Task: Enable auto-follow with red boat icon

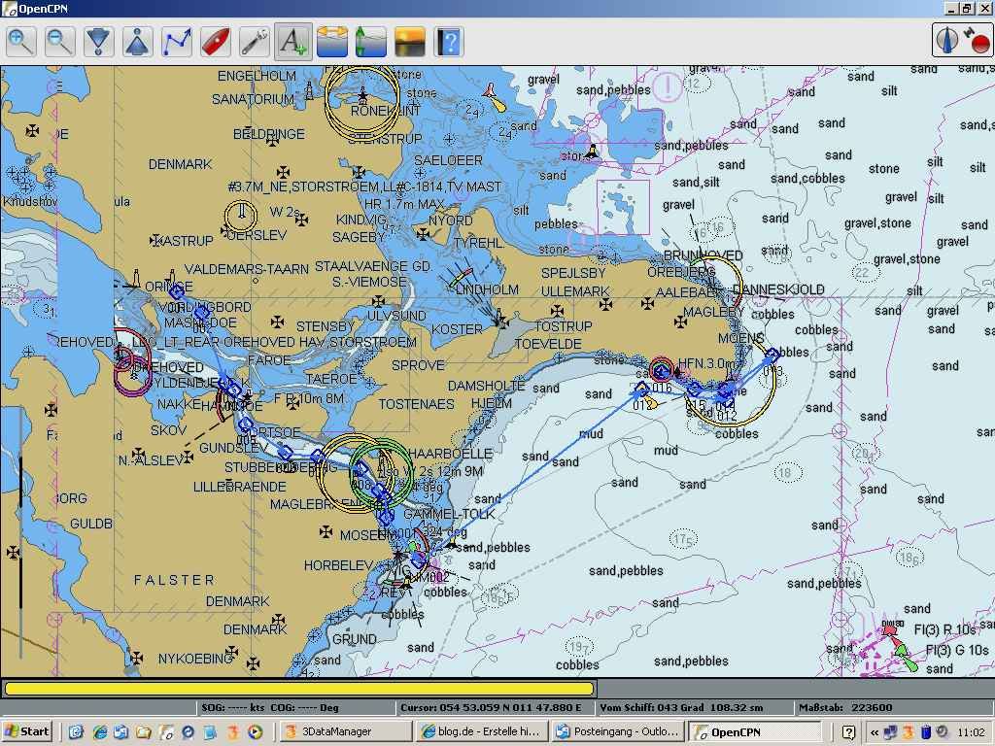Action: pyautogui.click(x=216, y=42)
